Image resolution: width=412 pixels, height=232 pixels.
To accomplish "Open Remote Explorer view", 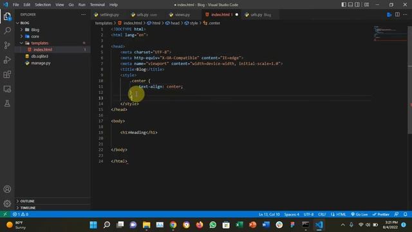I will tap(7, 89).
